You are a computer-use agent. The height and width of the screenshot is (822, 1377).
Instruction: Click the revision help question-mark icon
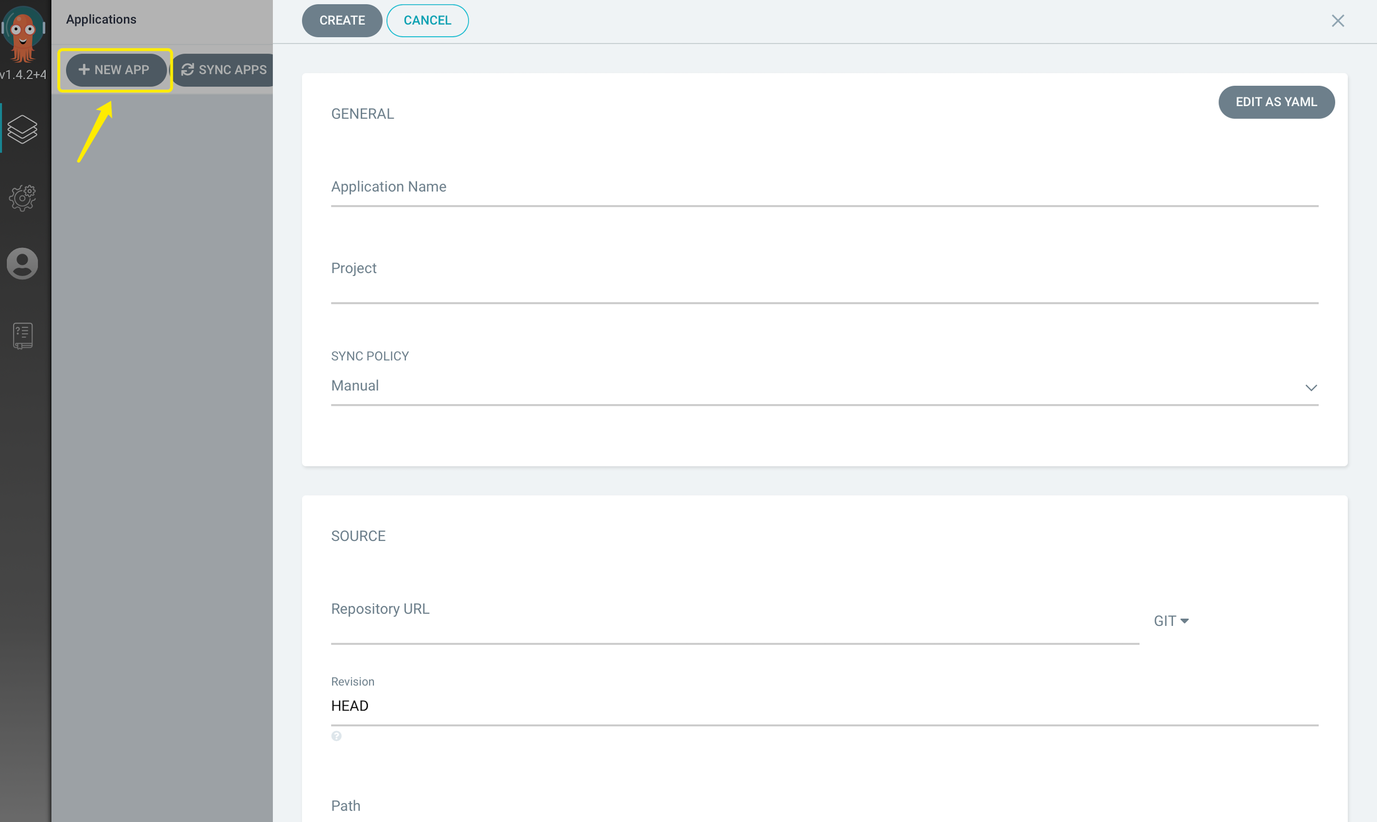pos(336,736)
